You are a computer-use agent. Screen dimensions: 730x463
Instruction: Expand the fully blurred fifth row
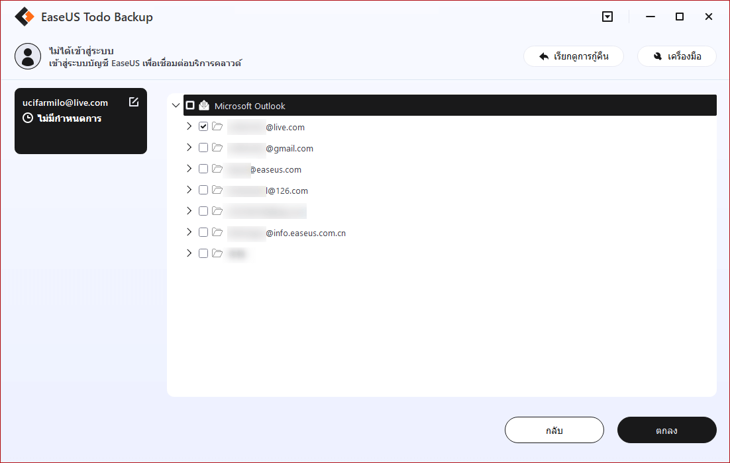point(189,211)
